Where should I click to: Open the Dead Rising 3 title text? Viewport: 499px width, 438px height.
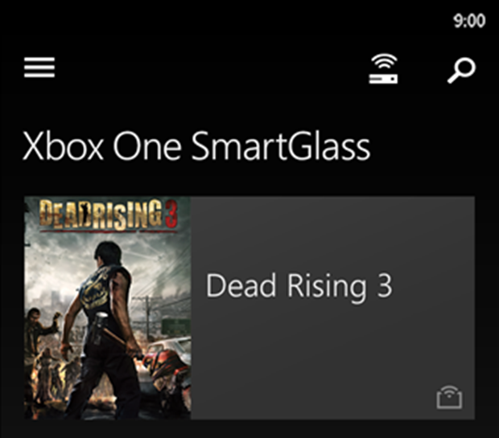pos(299,287)
